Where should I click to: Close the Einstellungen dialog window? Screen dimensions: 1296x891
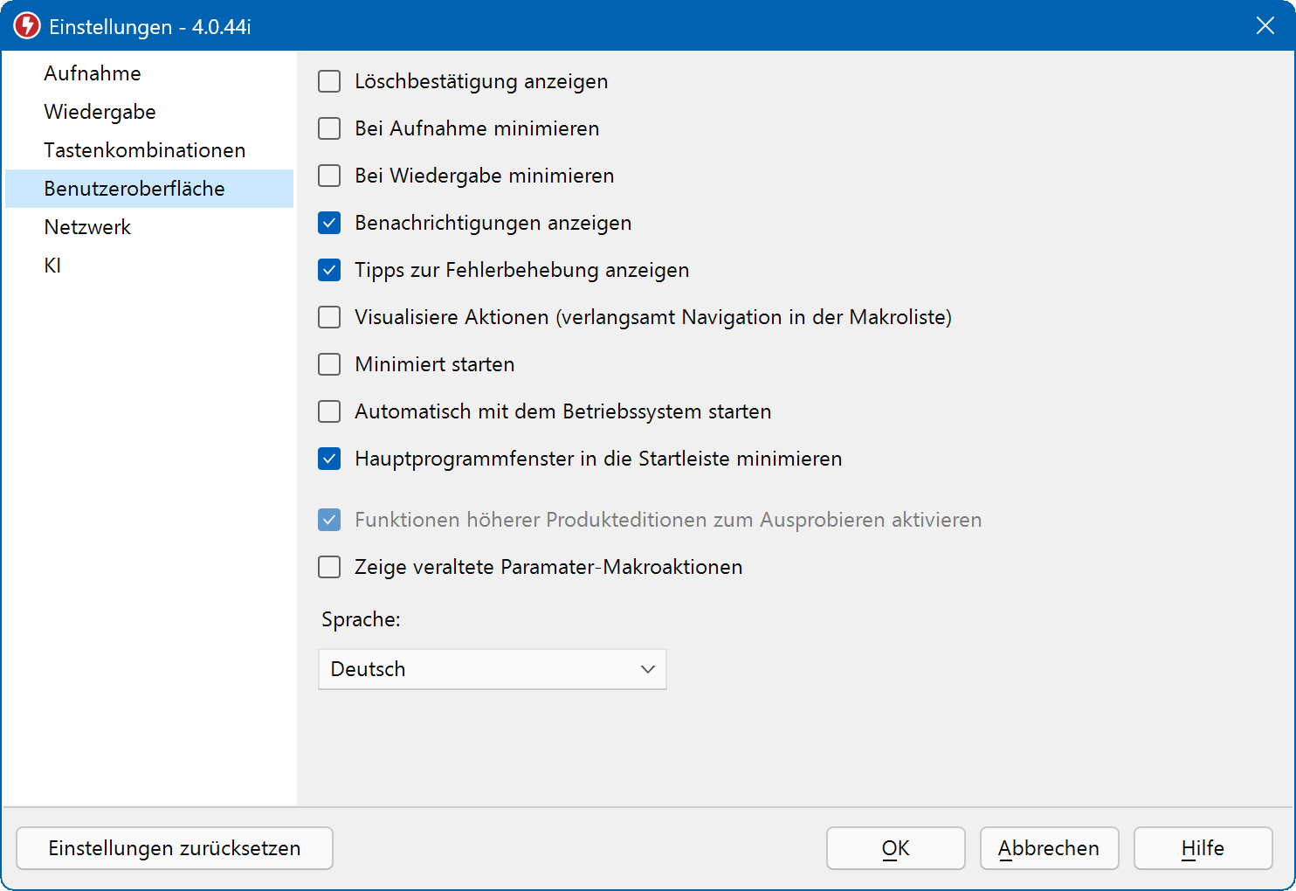coord(1265,26)
